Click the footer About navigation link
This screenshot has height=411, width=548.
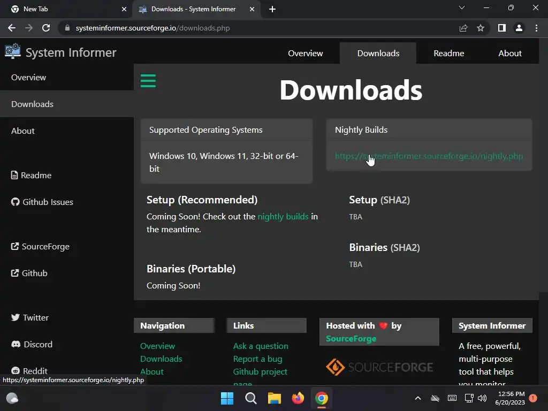[x=151, y=371]
